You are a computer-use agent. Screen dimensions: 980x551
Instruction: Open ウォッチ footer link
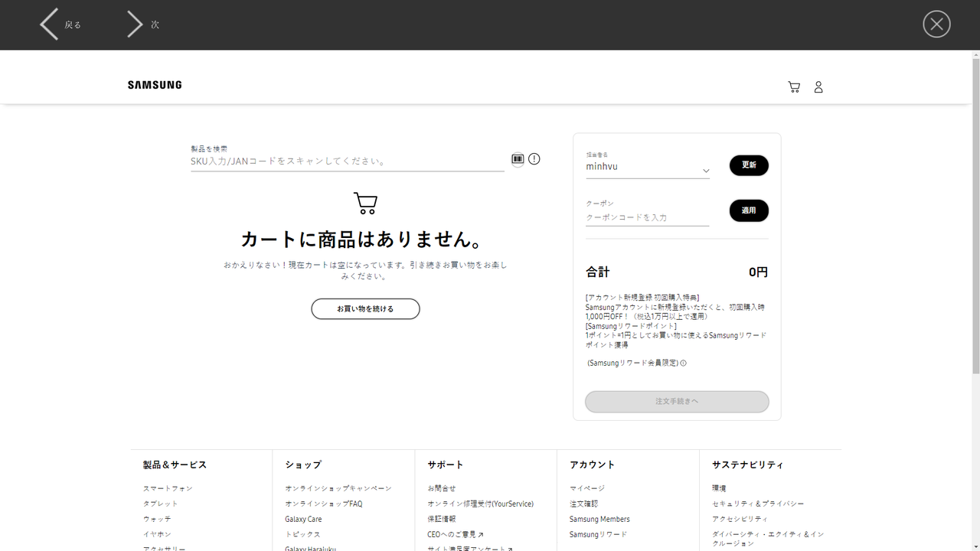[157, 519]
